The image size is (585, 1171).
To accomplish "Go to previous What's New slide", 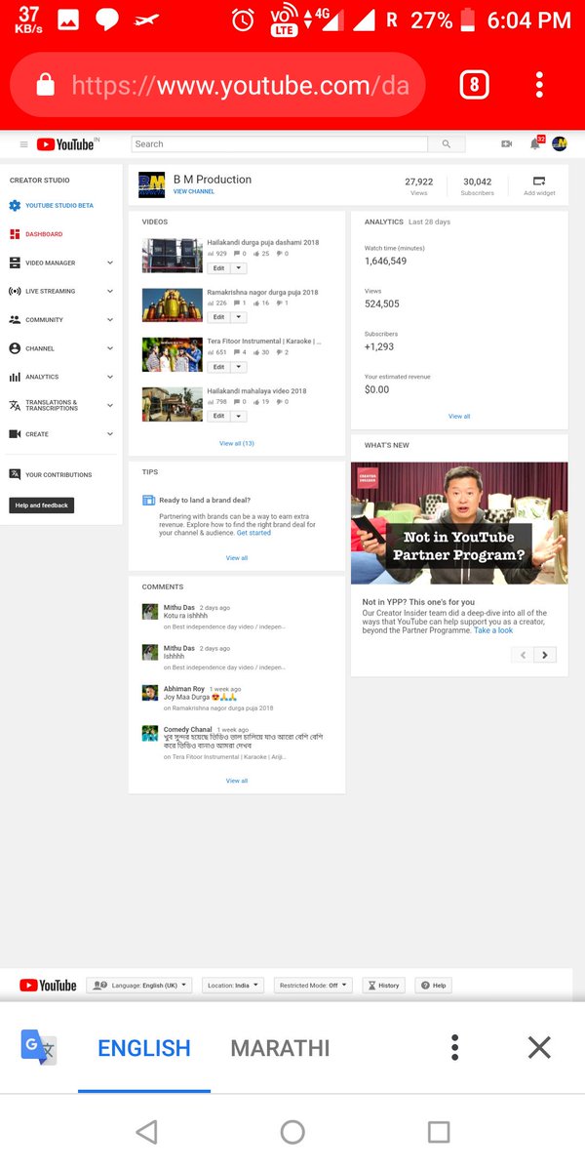I will coord(523,655).
